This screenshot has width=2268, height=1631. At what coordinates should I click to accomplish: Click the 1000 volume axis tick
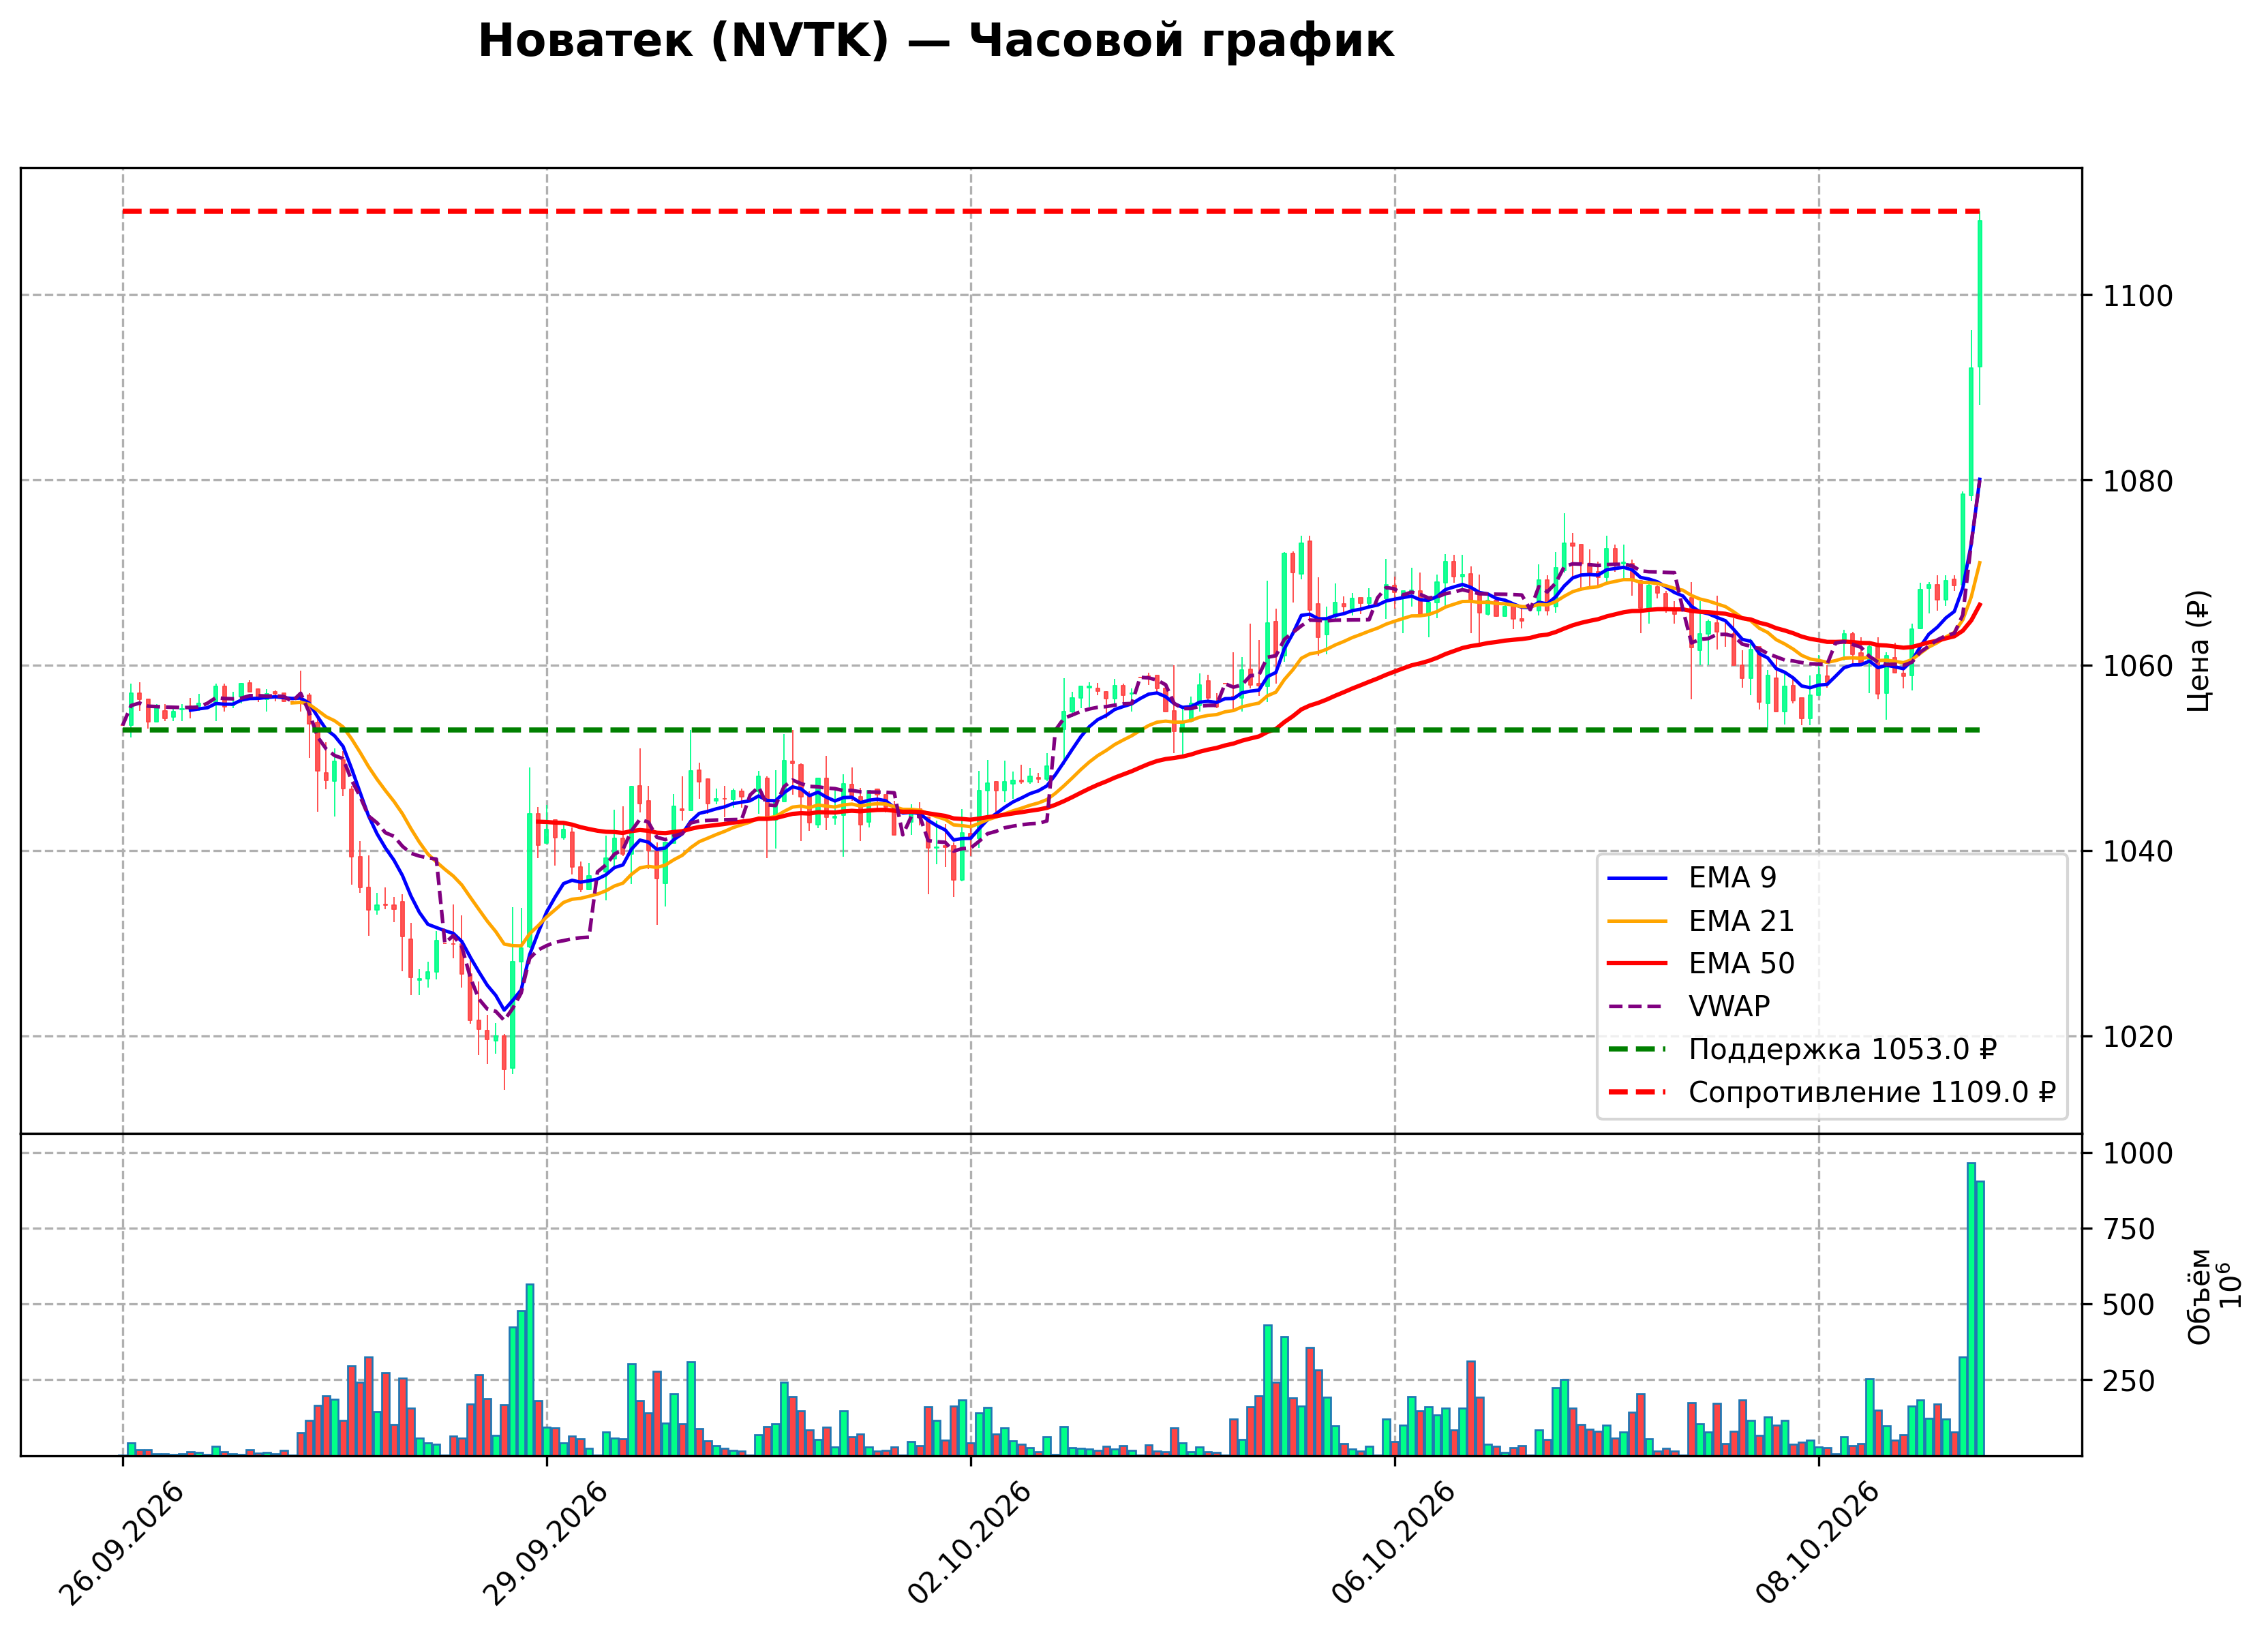(2137, 1154)
